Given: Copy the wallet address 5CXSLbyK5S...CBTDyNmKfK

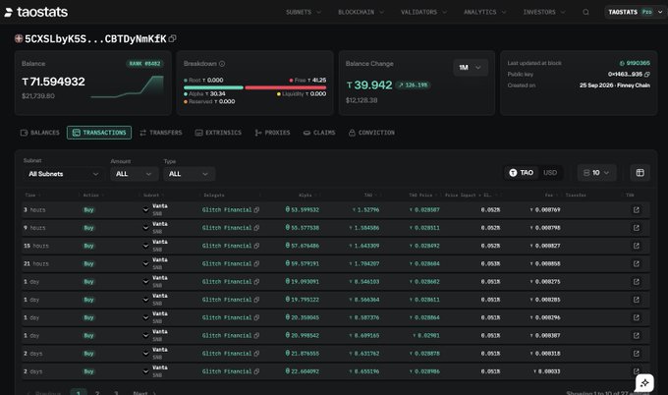Looking at the screenshot, I should click(x=172, y=38).
